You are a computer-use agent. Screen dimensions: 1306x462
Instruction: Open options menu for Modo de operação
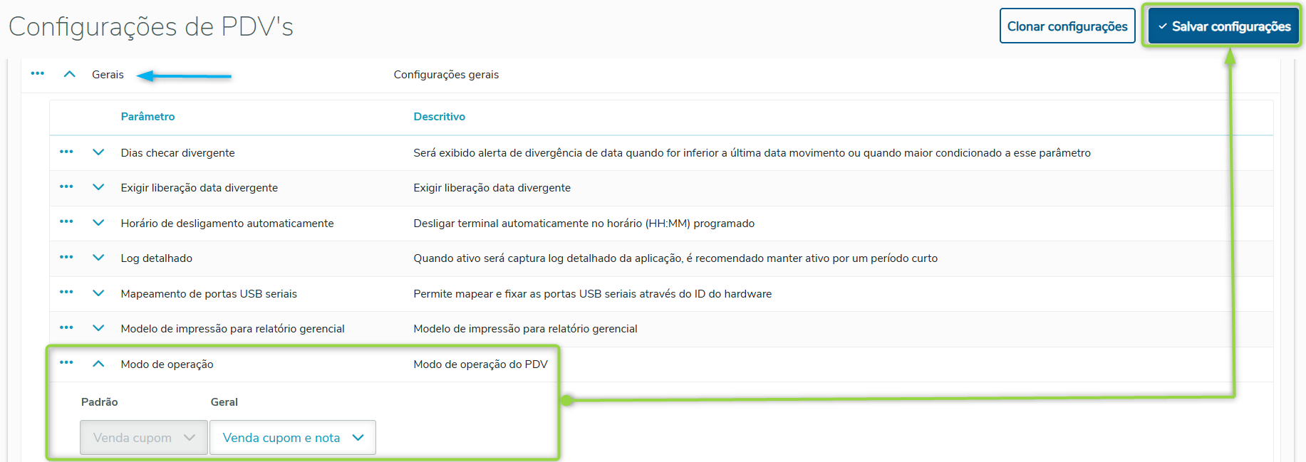click(x=66, y=362)
